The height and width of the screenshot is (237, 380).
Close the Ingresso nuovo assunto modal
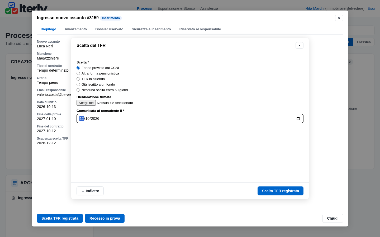coord(339,18)
